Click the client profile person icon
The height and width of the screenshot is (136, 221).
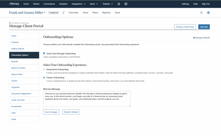pyautogui.click(x=201, y=13)
